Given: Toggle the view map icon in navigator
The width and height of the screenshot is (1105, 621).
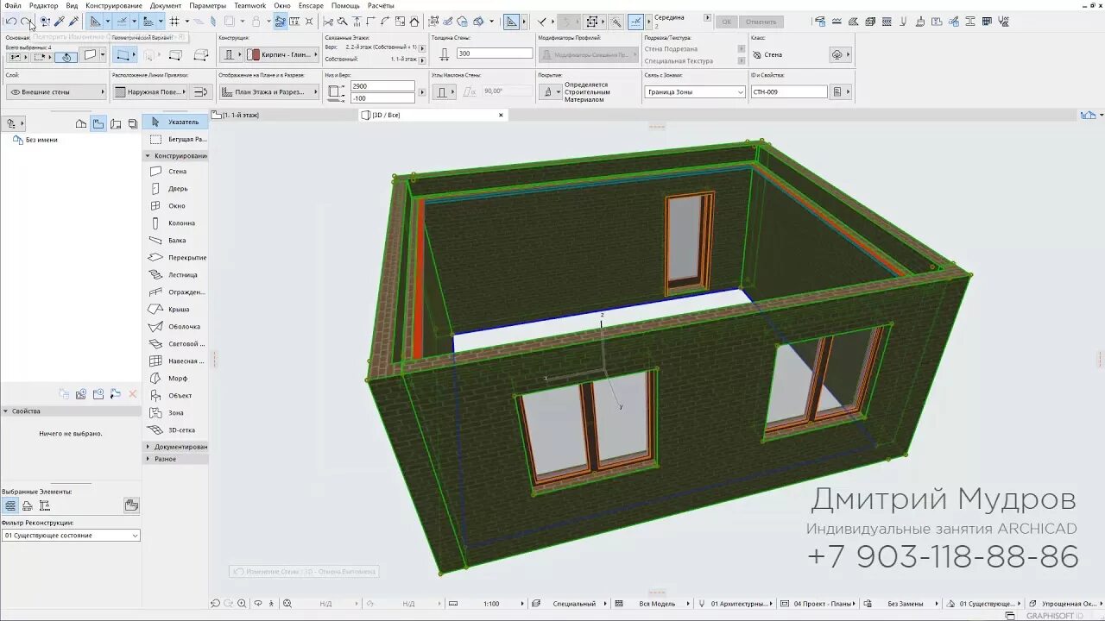Looking at the screenshot, I should tap(98, 123).
